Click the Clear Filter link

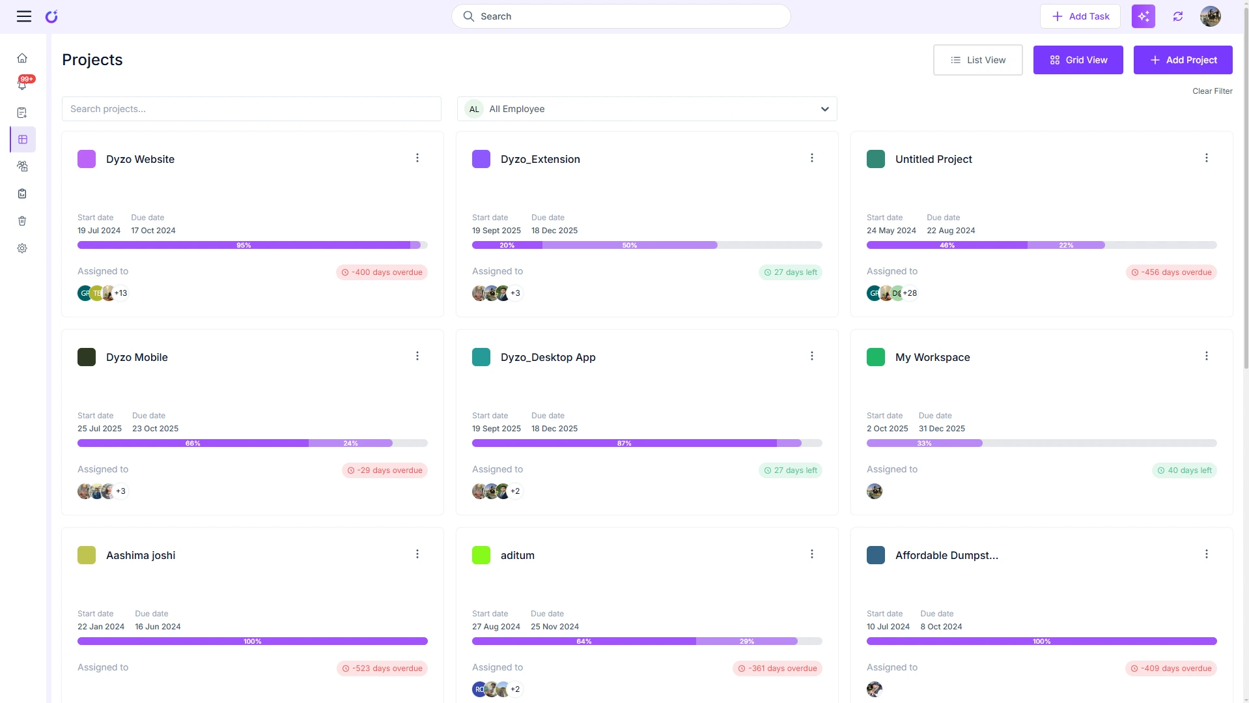(x=1212, y=91)
